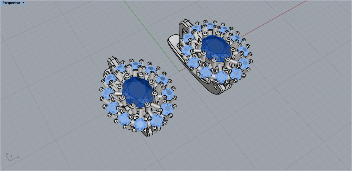Open the viewport menu dropdown arrow
The width and height of the screenshot is (352, 171).
tap(24, 3)
